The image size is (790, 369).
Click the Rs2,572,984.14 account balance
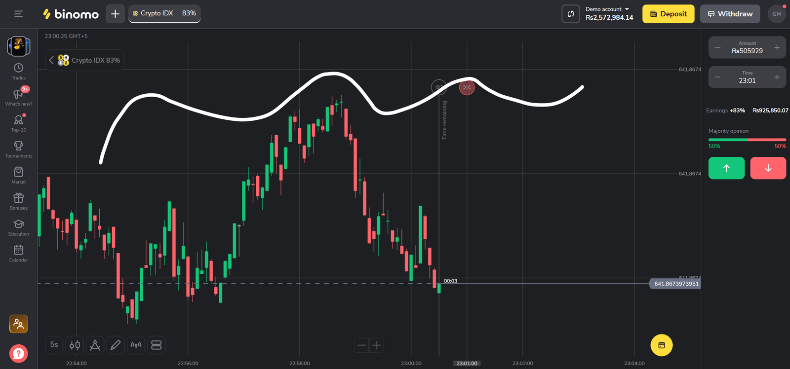609,18
